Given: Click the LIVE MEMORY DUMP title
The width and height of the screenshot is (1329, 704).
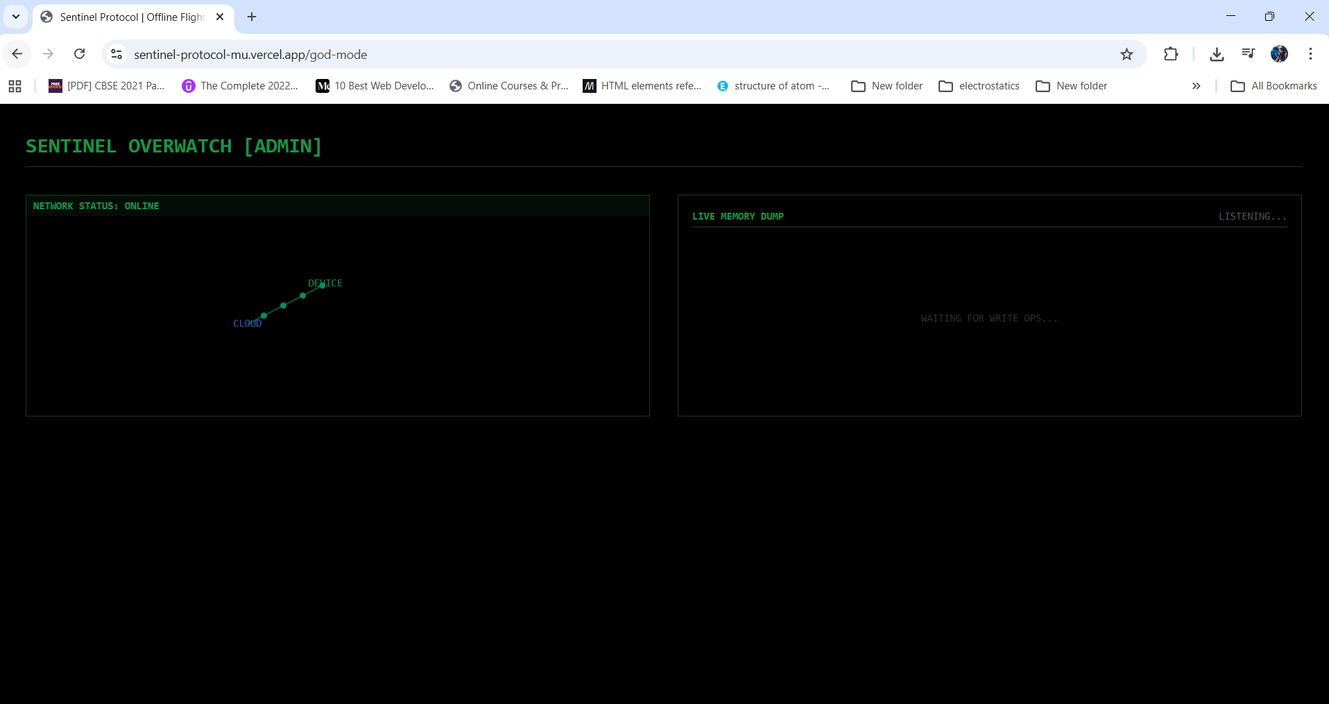Looking at the screenshot, I should pos(738,216).
